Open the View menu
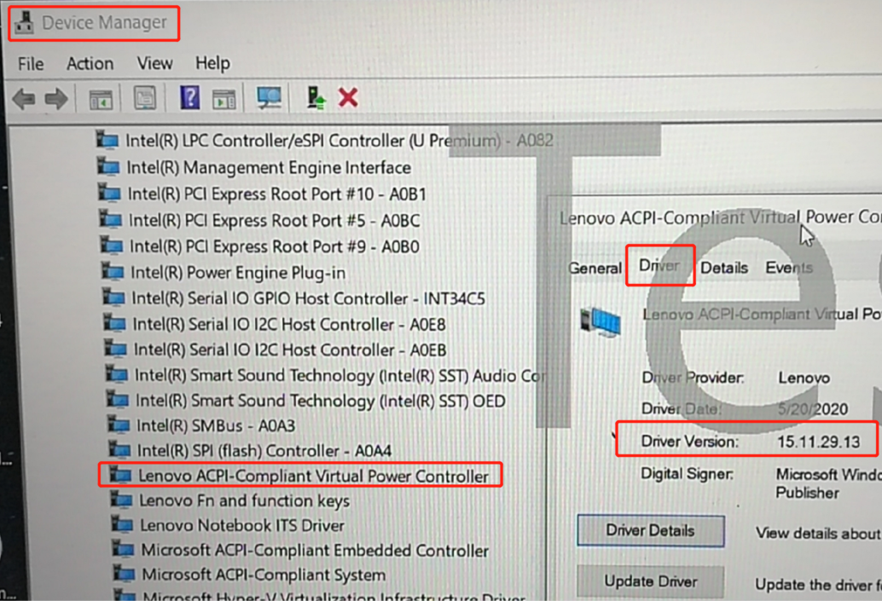The image size is (882, 601). pos(154,63)
